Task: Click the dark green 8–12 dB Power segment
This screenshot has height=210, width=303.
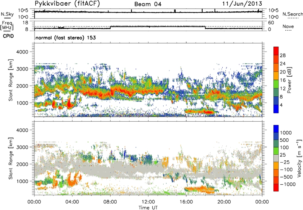Action: click(276, 92)
